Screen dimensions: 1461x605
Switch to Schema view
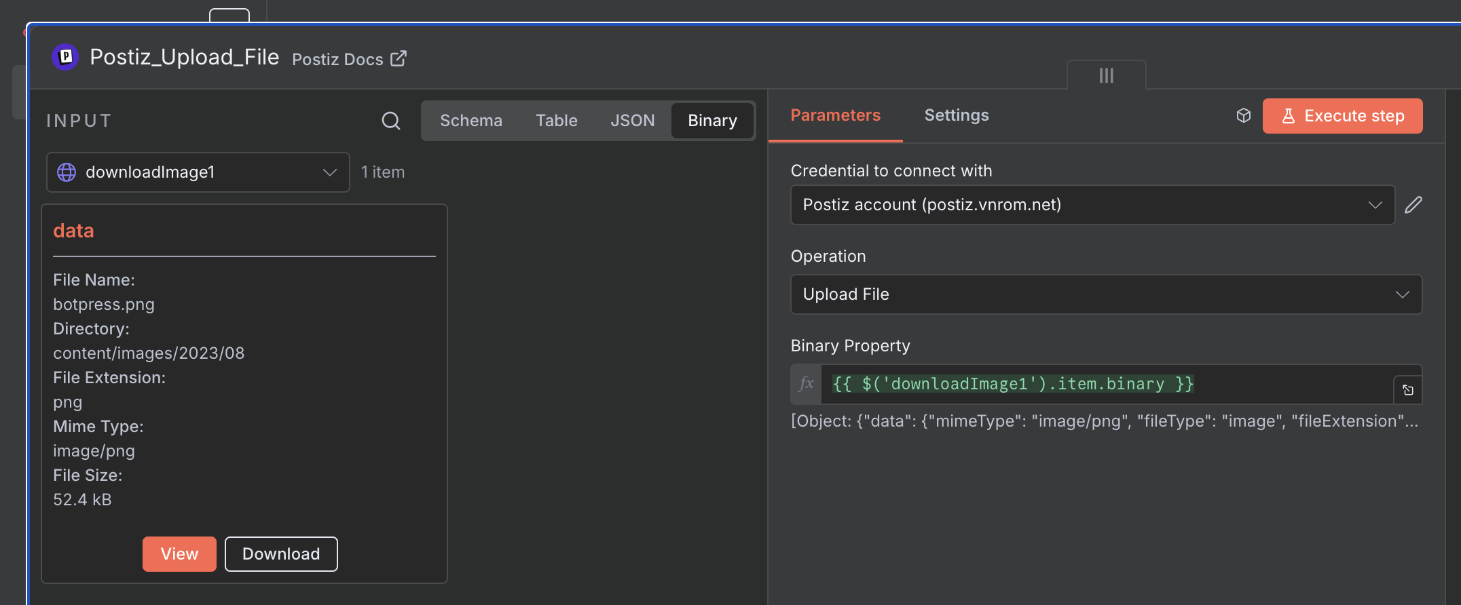point(470,121)
